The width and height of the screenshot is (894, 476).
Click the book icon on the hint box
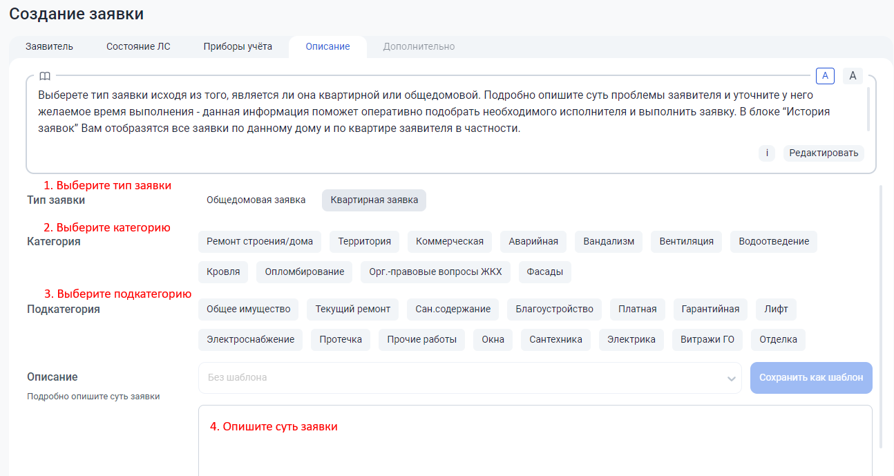(x=44, y=75)
